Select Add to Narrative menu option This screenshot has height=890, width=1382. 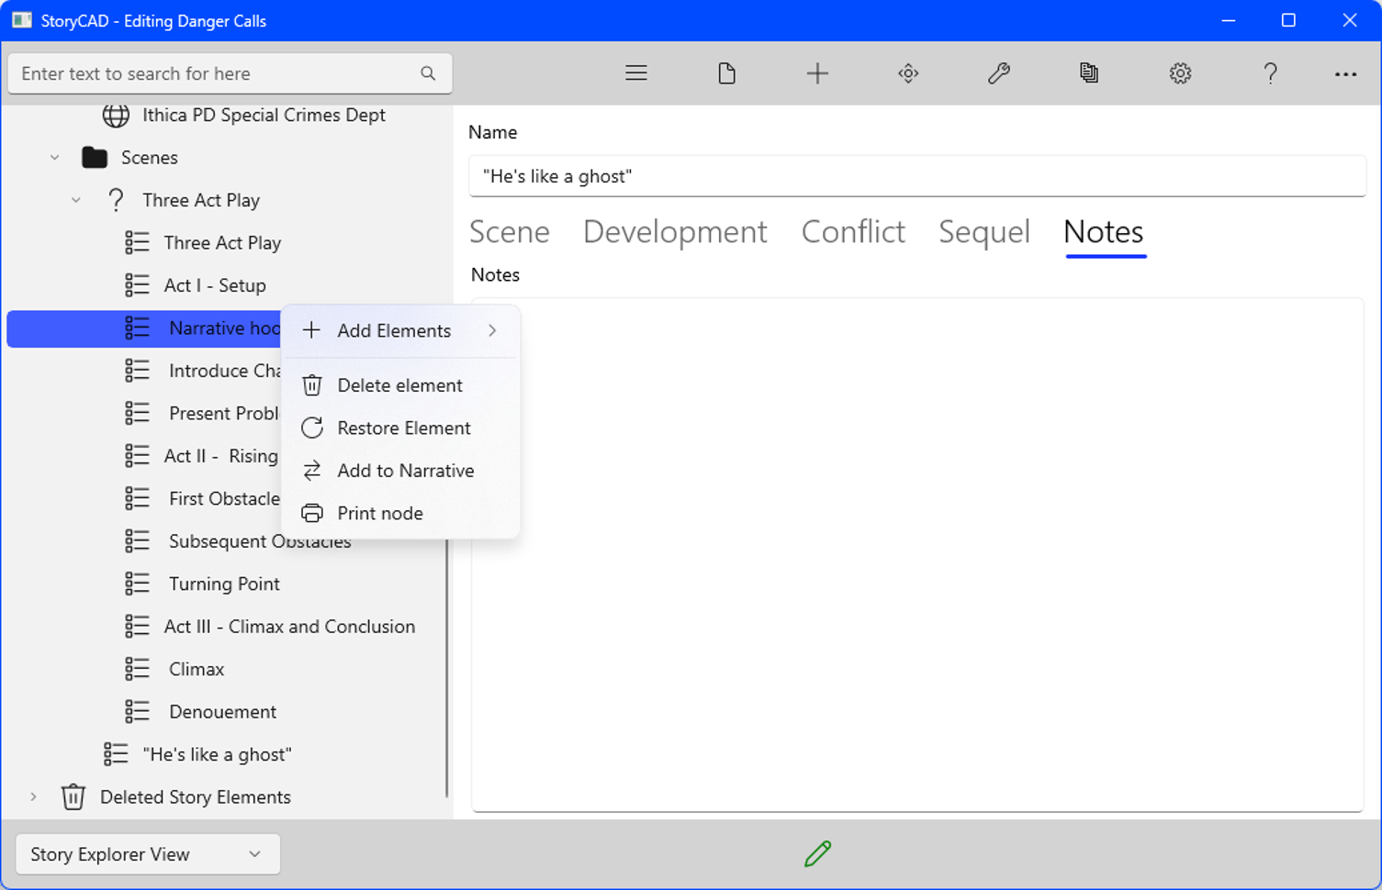tap(405, 471)
